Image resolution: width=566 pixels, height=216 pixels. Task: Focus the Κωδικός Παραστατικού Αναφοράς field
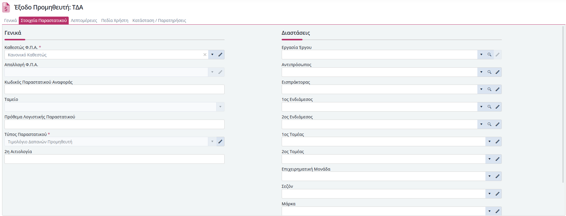point(115,89)
